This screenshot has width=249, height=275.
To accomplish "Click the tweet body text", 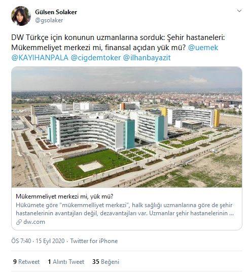I will coord(118,43).
